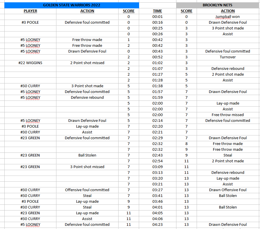
Task: Select Nets "Assist" in the 00:26 row
Action: pyautogui.click(x=228, y=34)
